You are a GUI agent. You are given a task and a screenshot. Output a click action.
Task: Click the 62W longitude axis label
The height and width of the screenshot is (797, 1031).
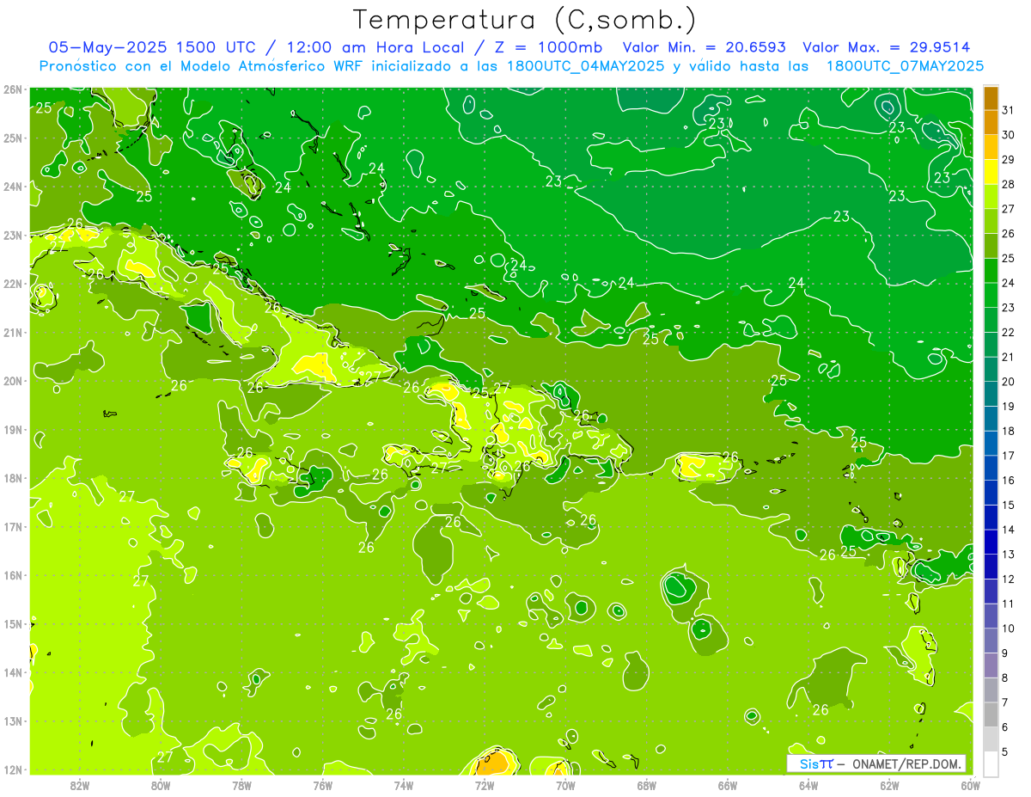[x=889, y=785]
